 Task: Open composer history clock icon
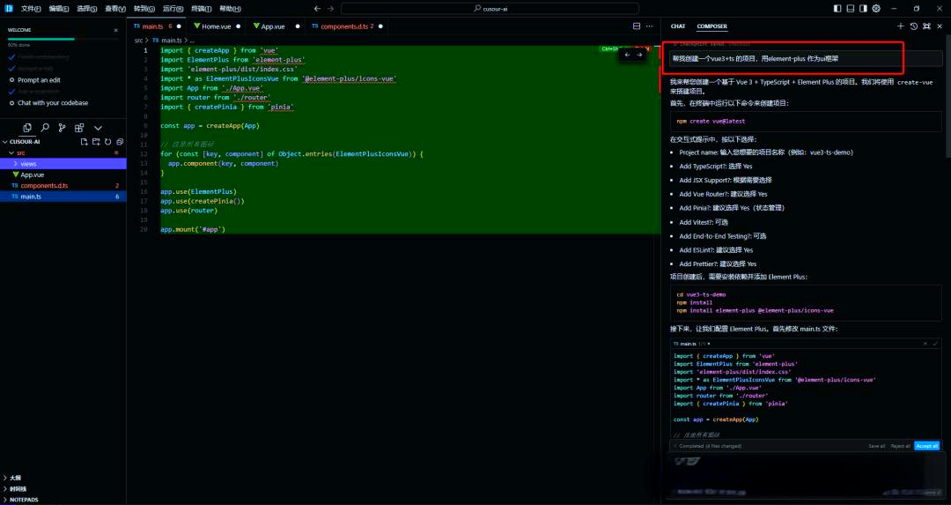(913, 26)
